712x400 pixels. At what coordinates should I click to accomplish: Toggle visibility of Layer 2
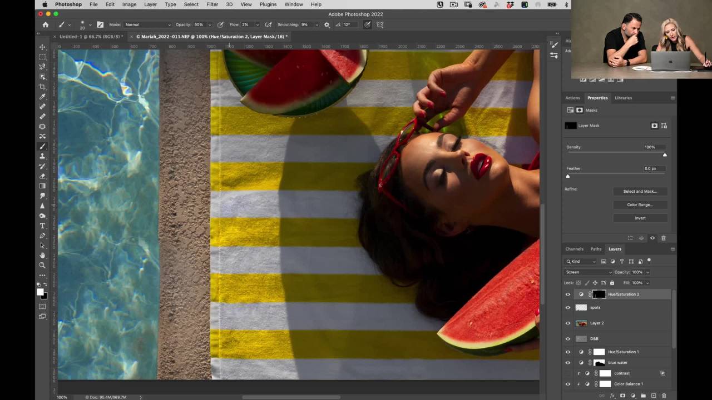[568, 323]
